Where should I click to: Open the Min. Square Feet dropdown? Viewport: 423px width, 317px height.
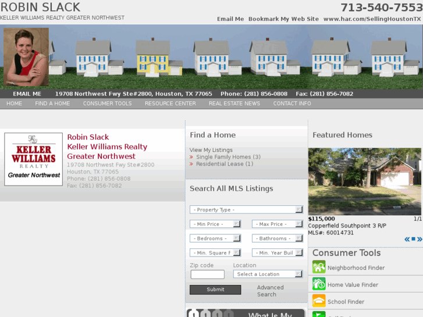[215, 252]
